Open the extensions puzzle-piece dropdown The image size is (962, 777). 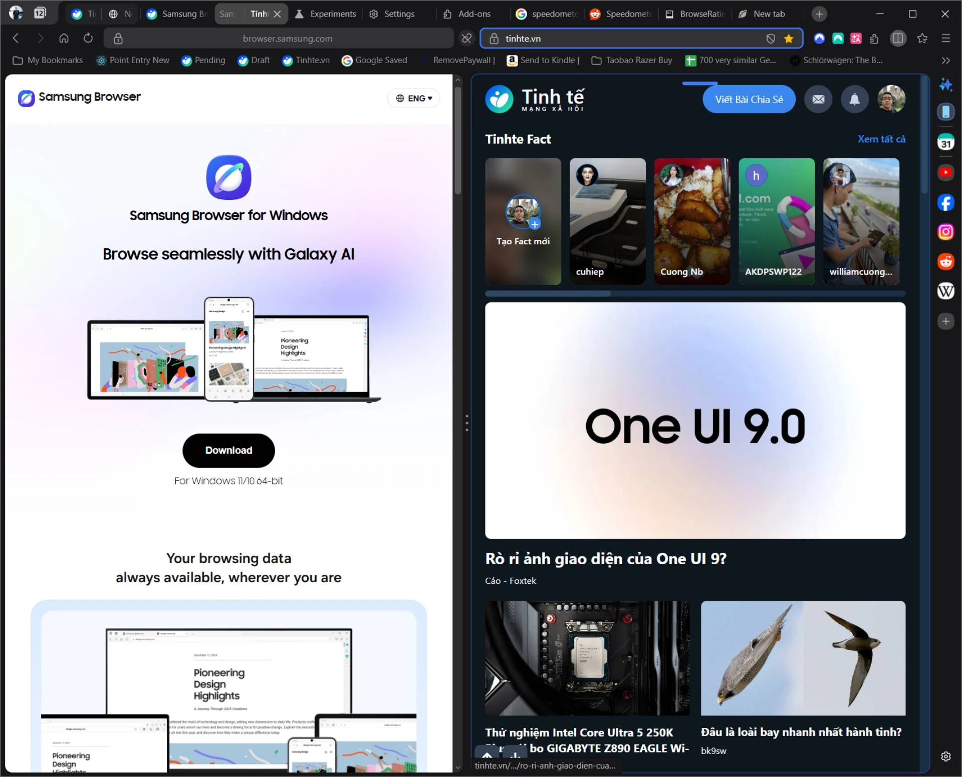point(875,38)
